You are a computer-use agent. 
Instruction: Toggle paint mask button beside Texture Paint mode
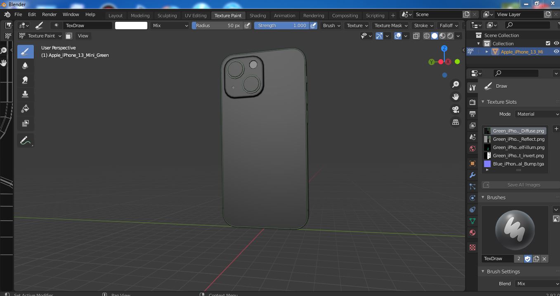69,36
